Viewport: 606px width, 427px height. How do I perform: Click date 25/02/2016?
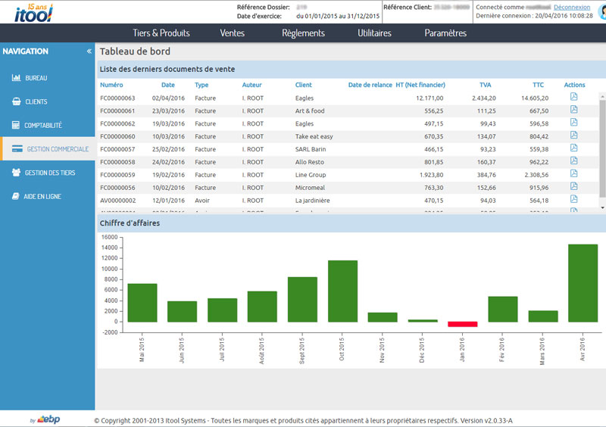168,149
